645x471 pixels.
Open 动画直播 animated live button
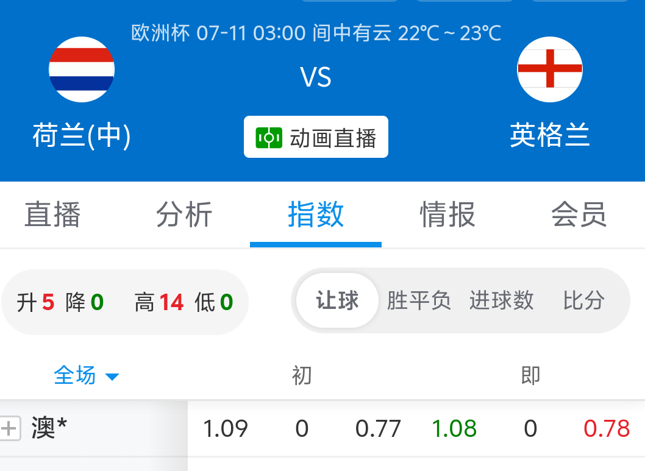316,138
